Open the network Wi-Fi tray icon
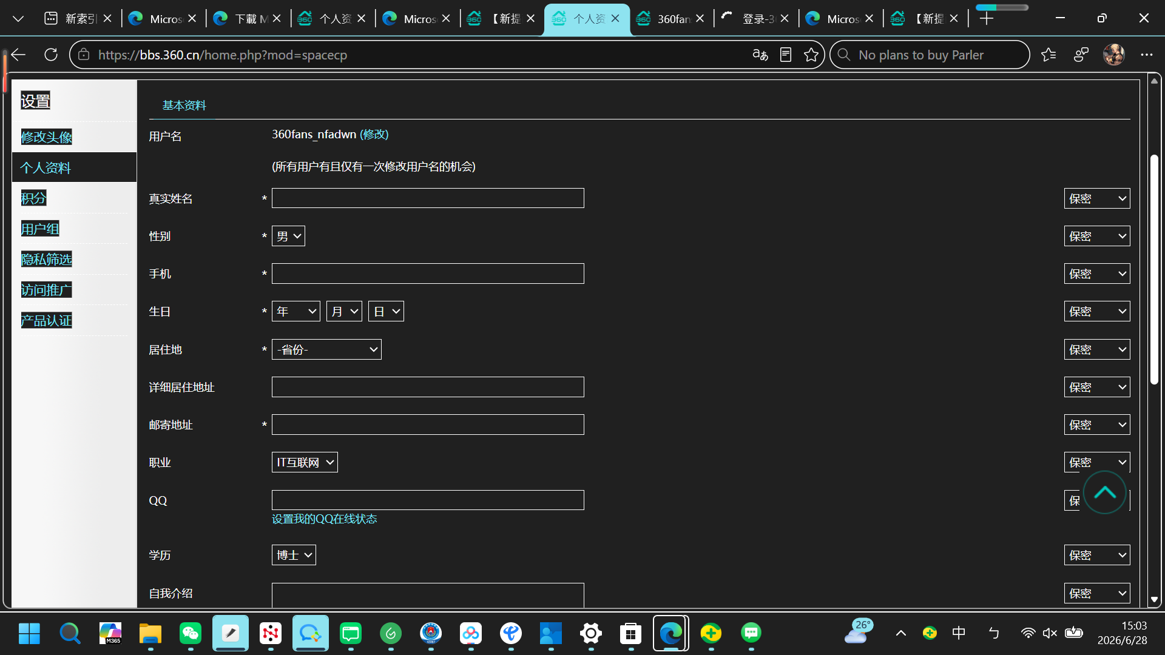The image size is (1165, 655). (x=1028, y=633)
